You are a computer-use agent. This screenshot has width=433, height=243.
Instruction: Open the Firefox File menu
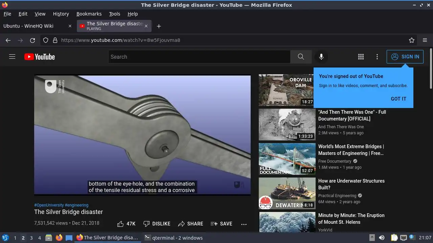(x=7, y=14)
